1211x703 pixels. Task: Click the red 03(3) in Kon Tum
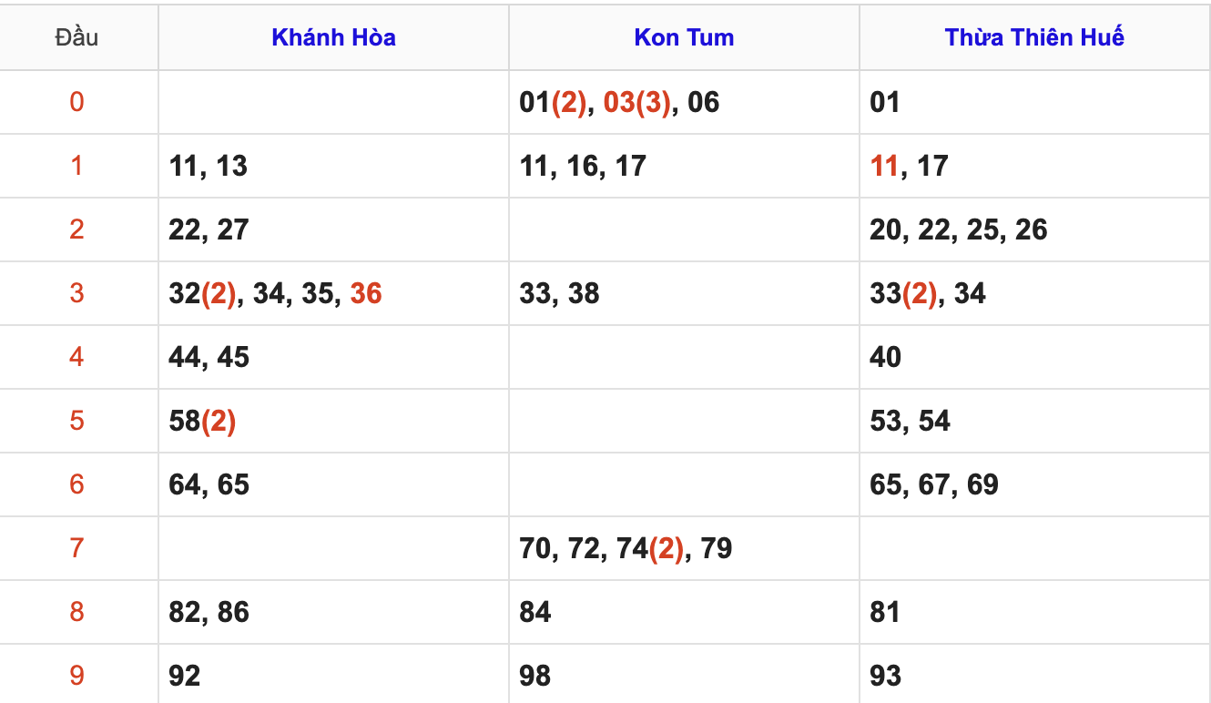click(637, 102)
